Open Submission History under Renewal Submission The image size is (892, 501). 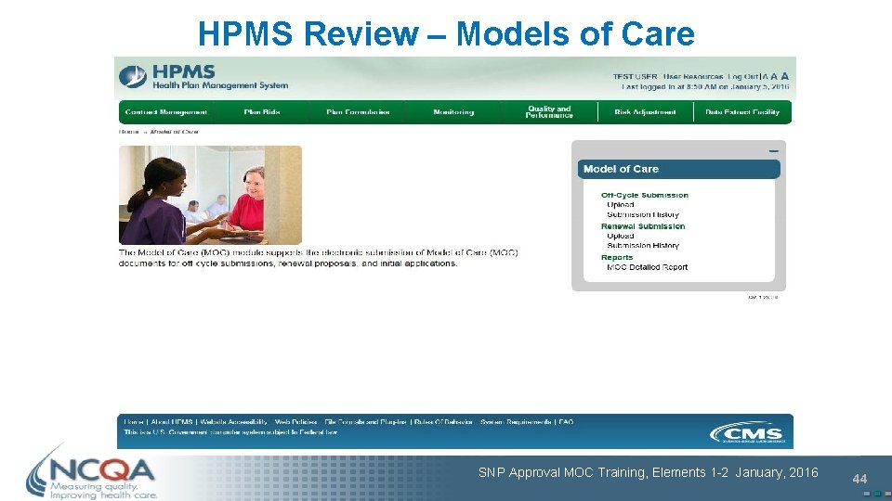coord(643,246)
